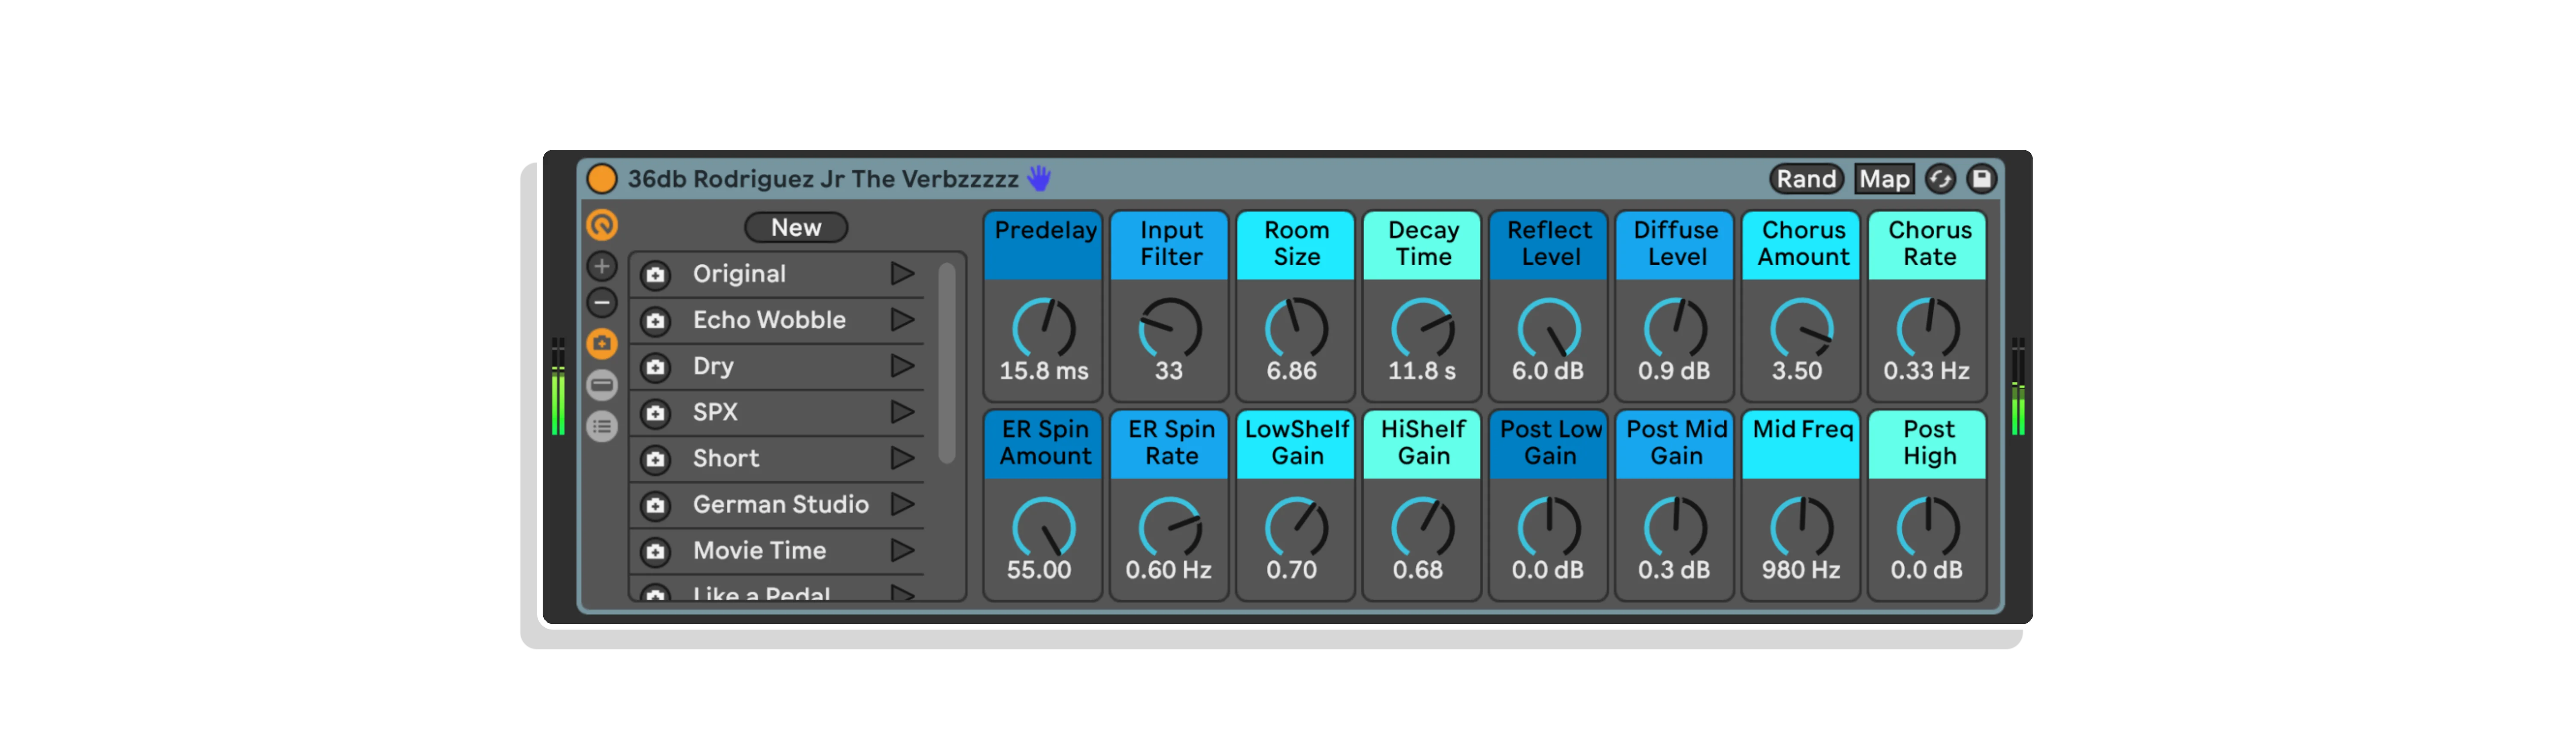Click the 980 Hz Mid Freq value
This screenshot has height=738, width=2576.
pos(1800,570)
